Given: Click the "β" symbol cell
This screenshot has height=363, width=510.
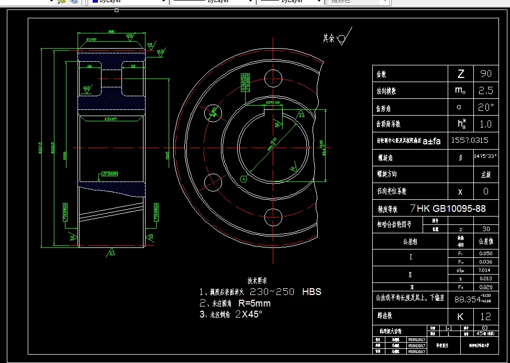Looking at the screenshot, I should [461, 158].
